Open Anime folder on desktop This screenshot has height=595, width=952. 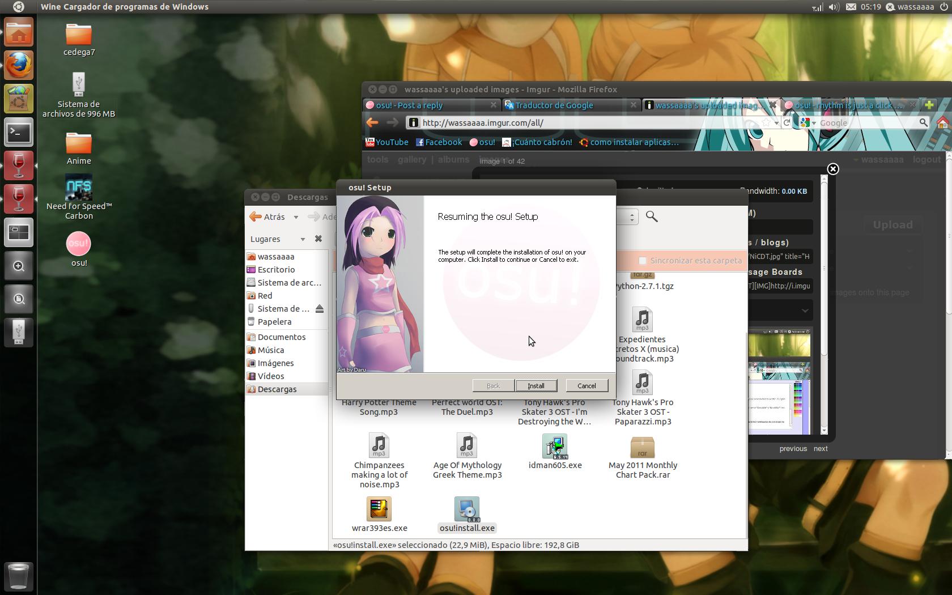79,148
